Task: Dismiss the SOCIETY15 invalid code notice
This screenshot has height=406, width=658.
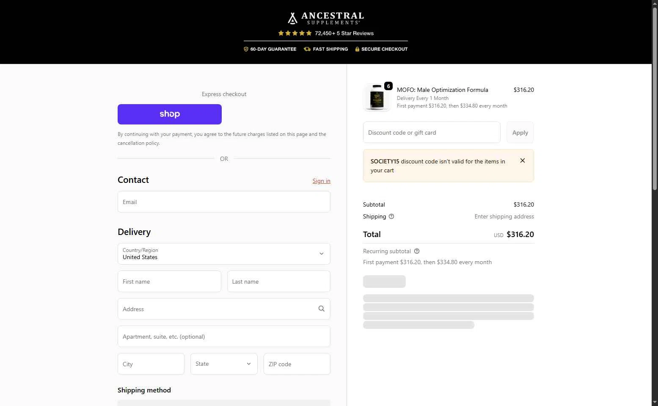Action: click(x=523, y=160)
